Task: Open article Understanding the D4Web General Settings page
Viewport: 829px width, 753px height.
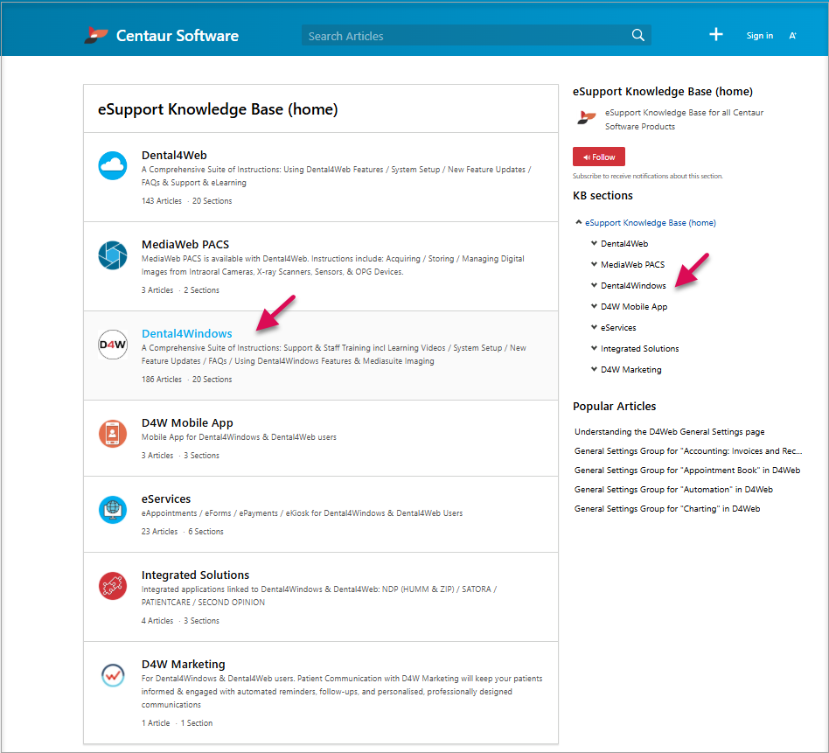Action: [669, 432]
